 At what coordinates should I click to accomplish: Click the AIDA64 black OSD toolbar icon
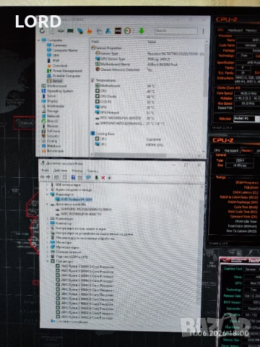(118, 31)
